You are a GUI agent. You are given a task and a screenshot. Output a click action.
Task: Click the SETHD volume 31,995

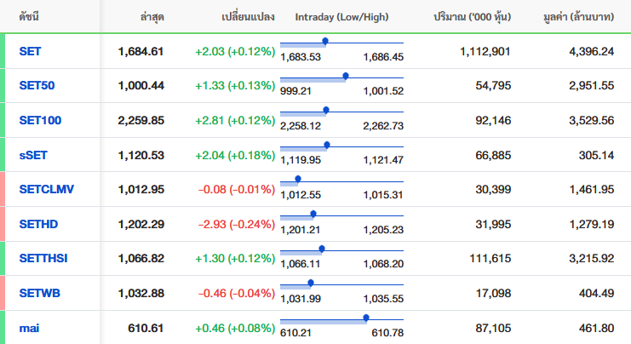[x=493, y=224]
